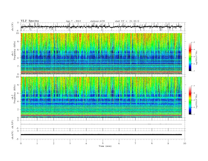Viewport: 208px width, 161px height.
Task: Click the "10" tick label on time axis
Action: click(x=185, y=143)
